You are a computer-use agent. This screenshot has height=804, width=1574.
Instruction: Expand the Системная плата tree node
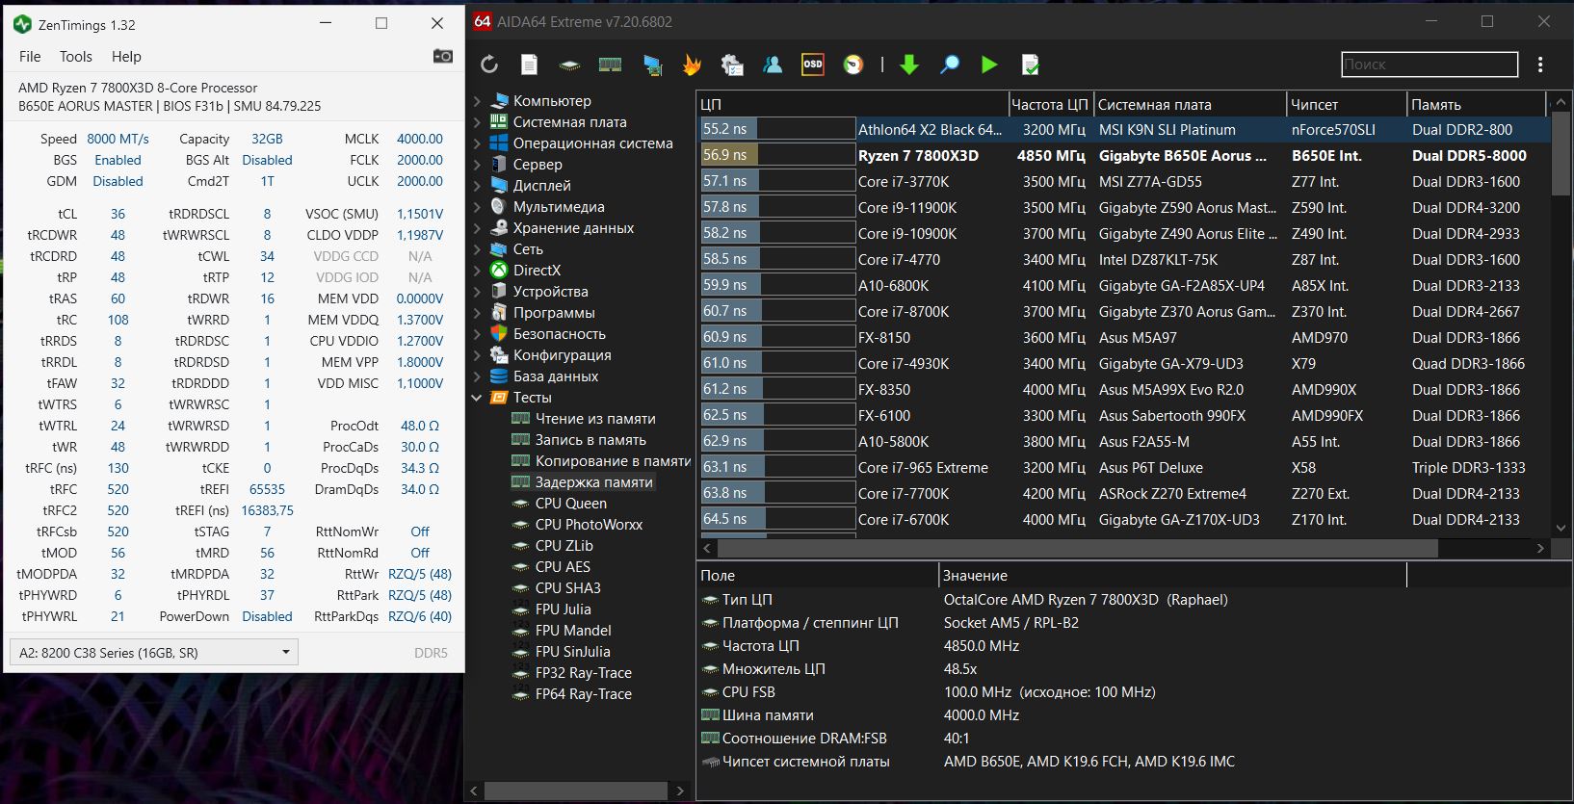[477, 121]
